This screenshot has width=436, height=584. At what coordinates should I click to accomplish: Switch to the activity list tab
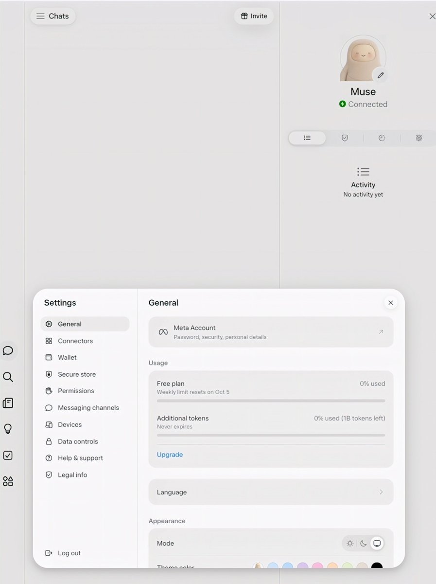307,138
